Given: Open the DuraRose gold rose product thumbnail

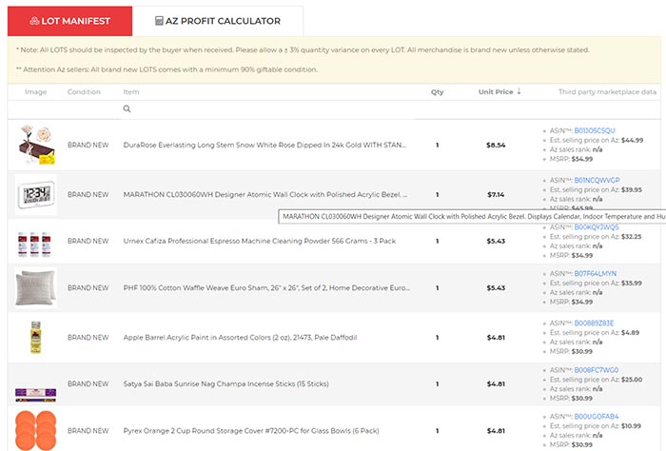Looking at the screenshot, I should pyautogui.click(x=36, y=145).
